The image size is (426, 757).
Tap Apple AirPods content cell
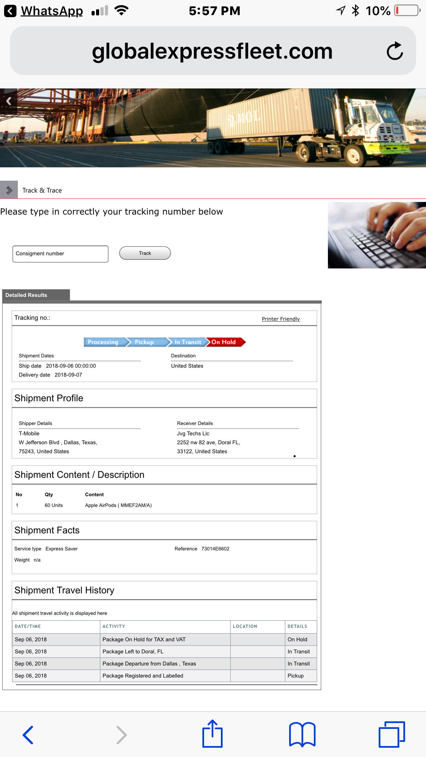click(118, 505)
